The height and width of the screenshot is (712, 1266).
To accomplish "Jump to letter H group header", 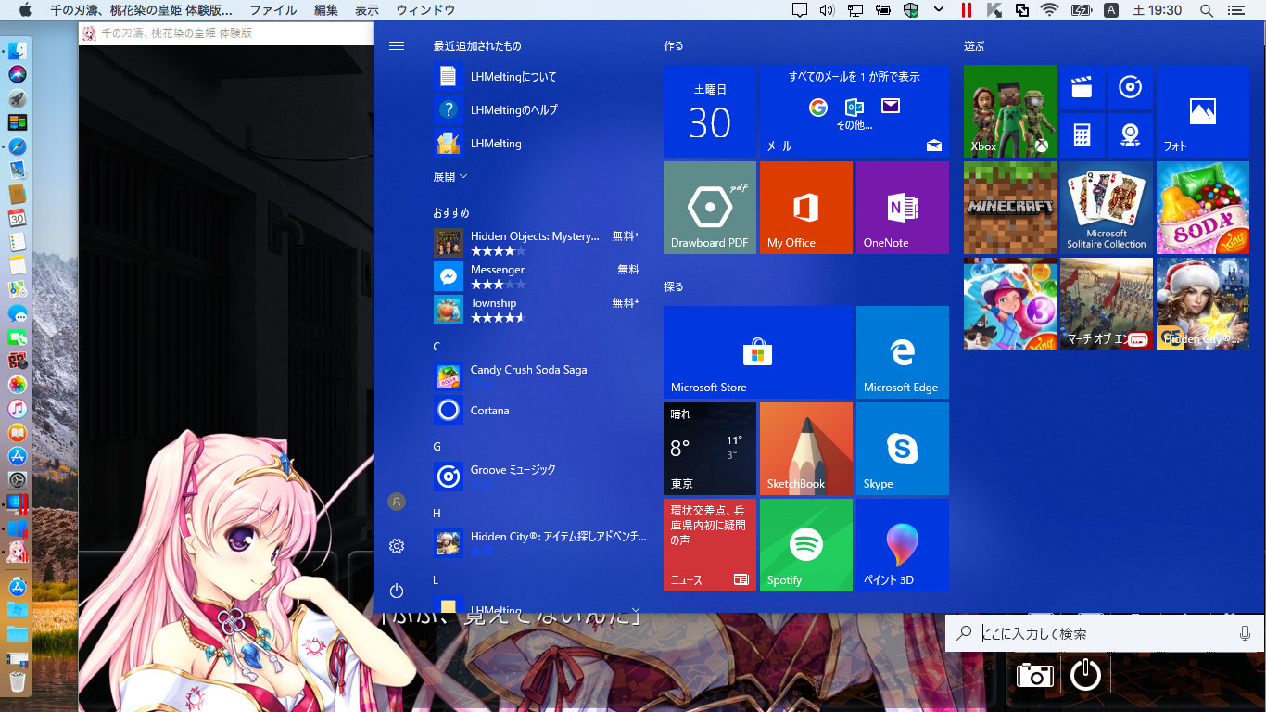I will [437, 514].
